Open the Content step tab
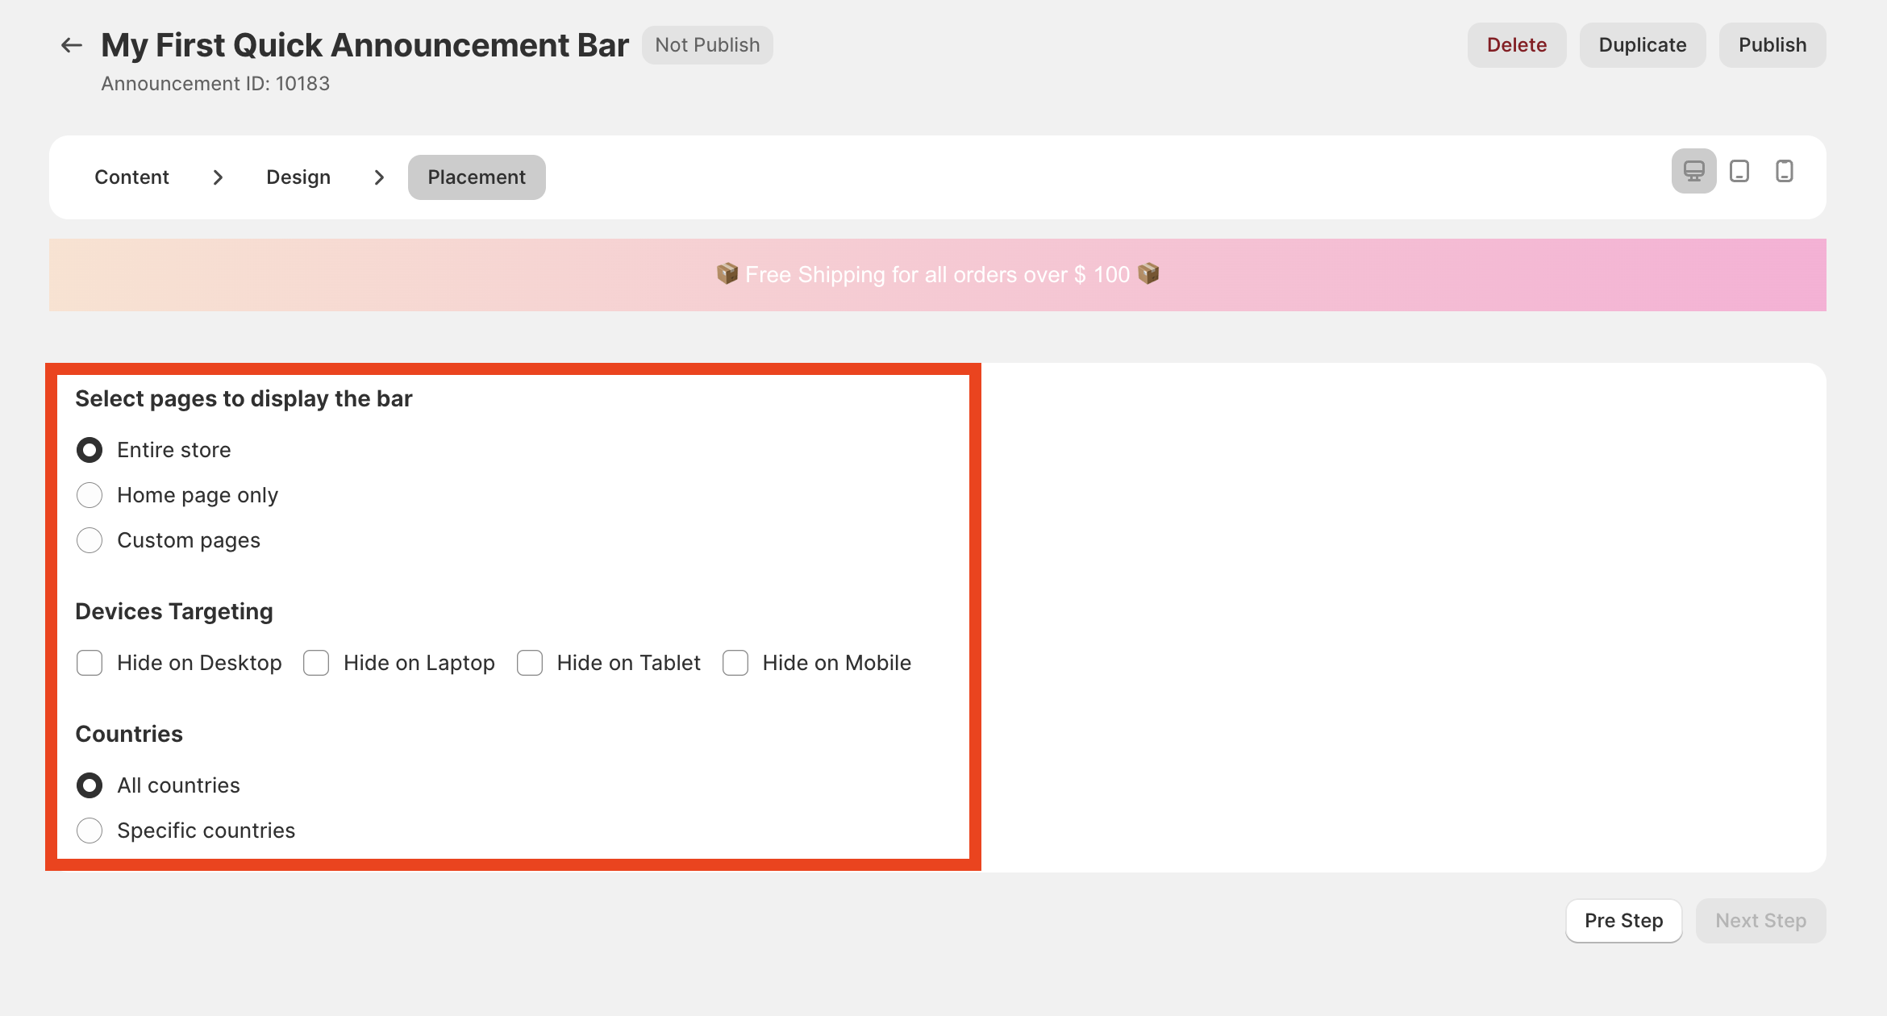The height and width of the screenshot is (1016, 1887). pos(131,177)
